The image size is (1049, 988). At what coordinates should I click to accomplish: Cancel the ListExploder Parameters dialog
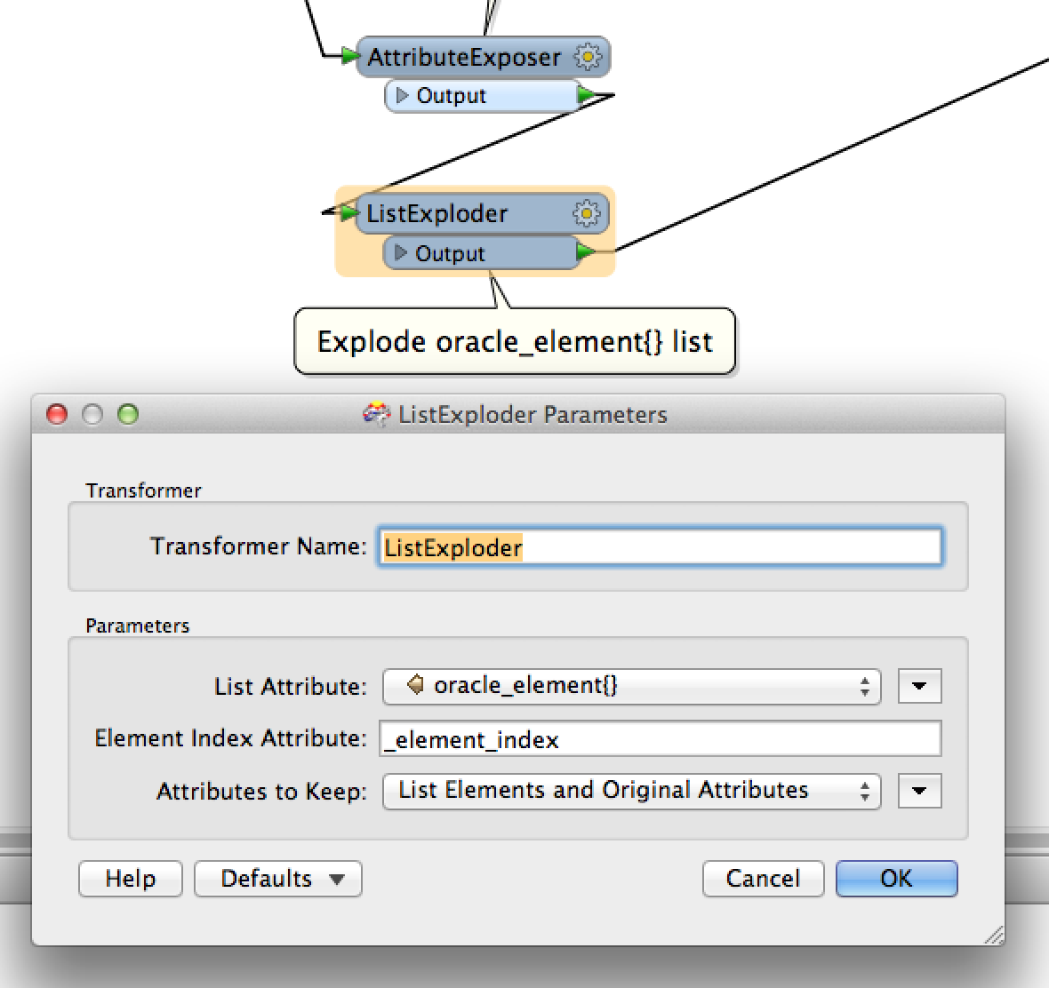coord(764,879)
